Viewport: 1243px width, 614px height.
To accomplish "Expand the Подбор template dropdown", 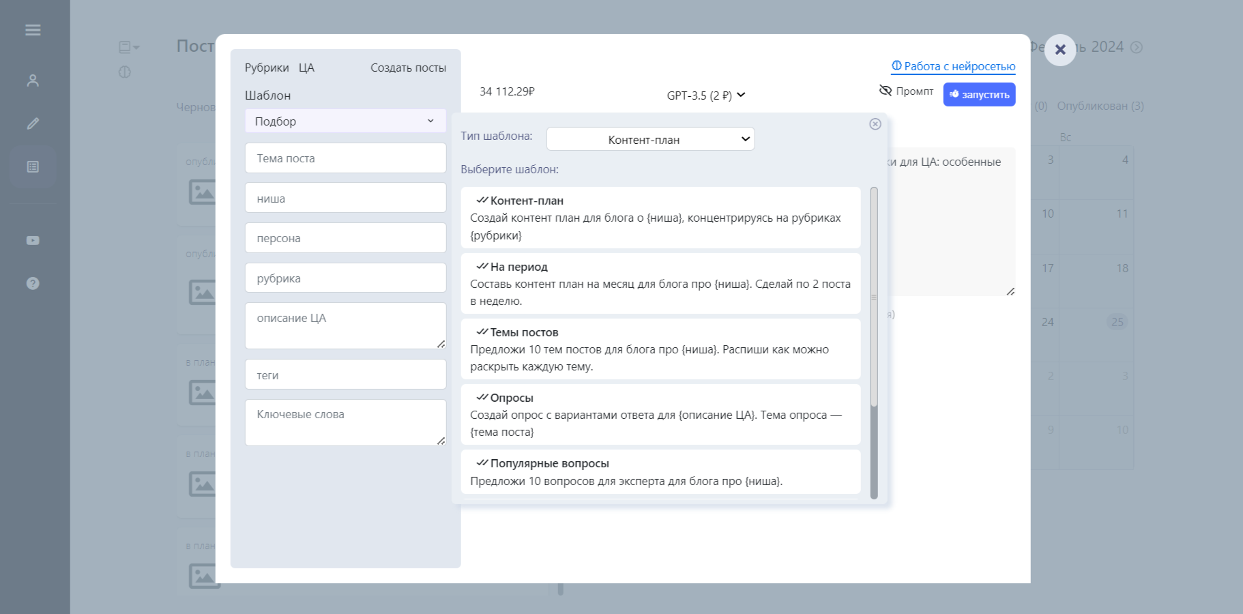I will click(345, 121).
